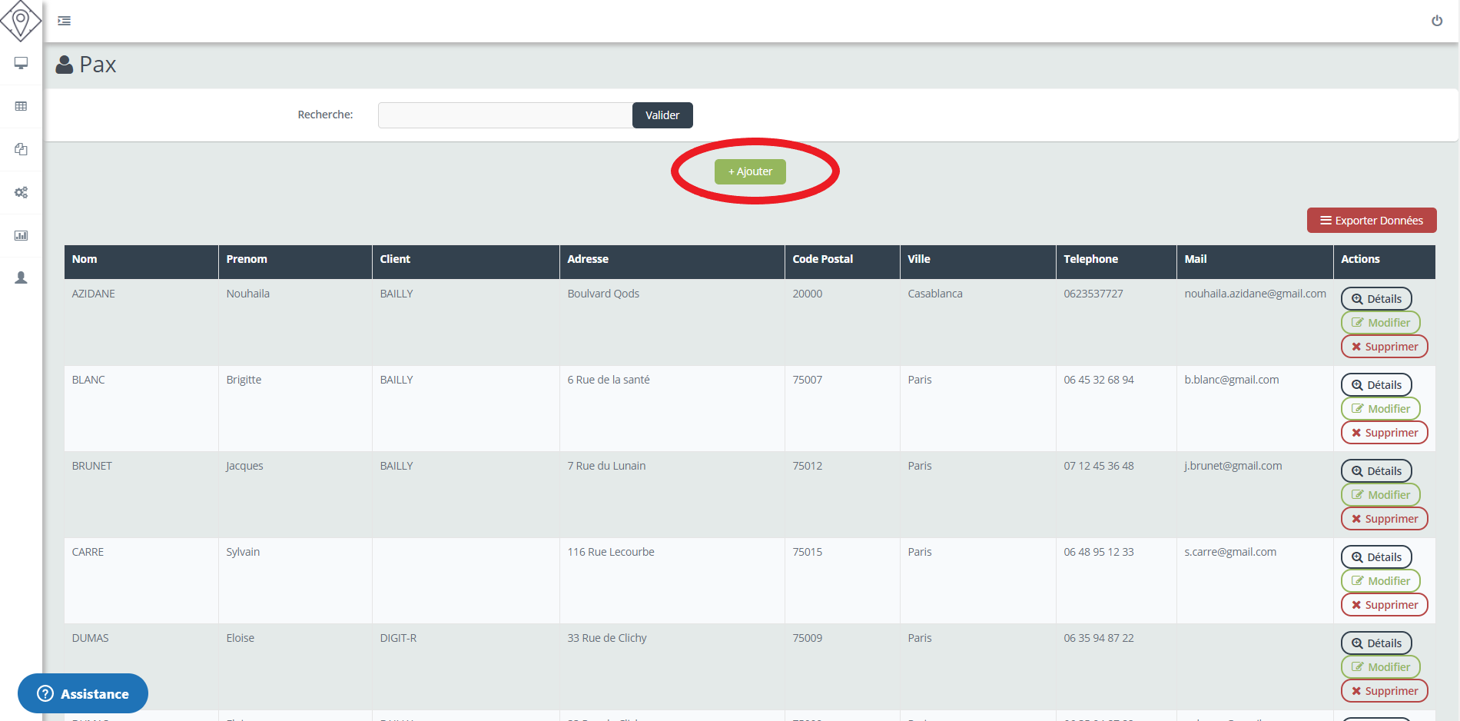Open the Exporter Données menu
This screenshot has height=721, width=1460.
1371,221
